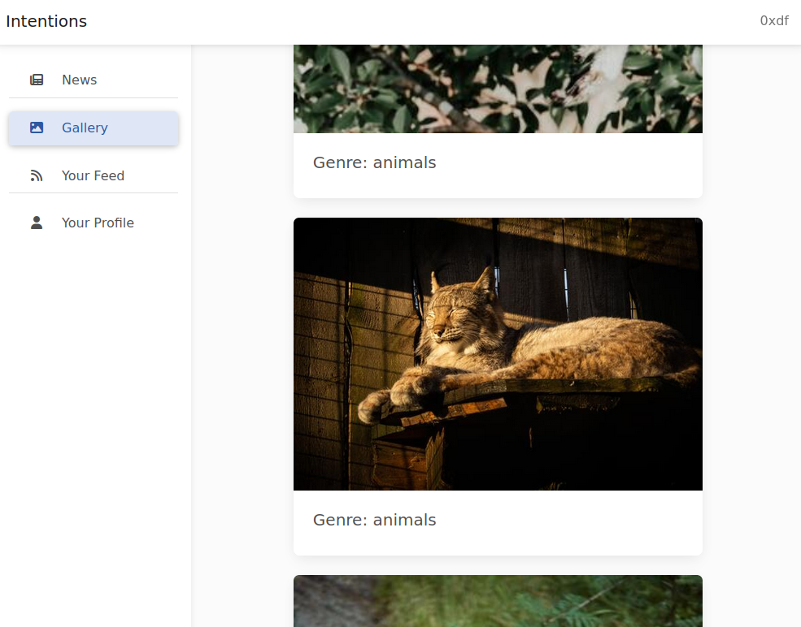Viewport: 801px width, 627px height.
Task: Select the partially visible green photo at bottom
Action: click(x=498, y=601)
